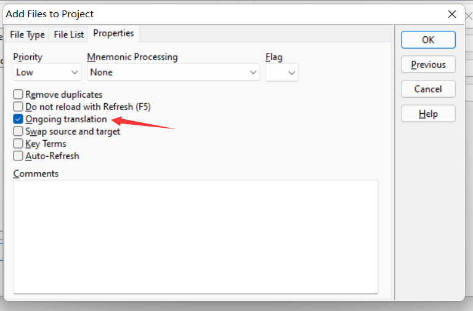Close the Add Files to Project dialog

(x=452, y=14)
